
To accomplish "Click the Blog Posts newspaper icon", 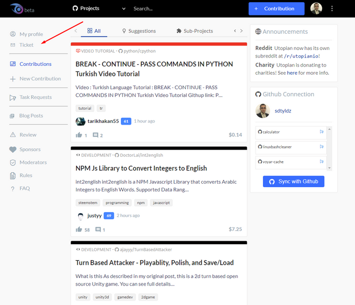I will (x=12, y=116).
